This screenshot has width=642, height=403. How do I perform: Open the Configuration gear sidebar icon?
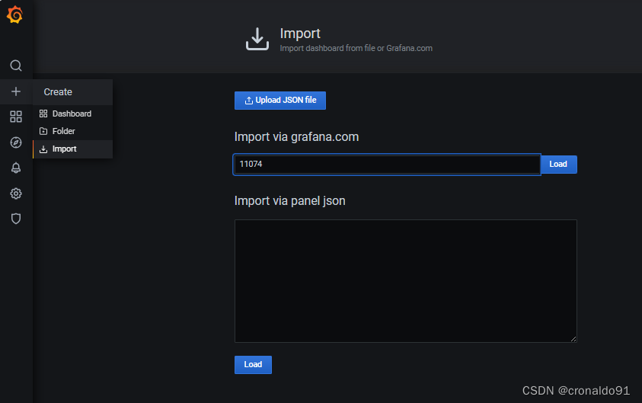16,194
